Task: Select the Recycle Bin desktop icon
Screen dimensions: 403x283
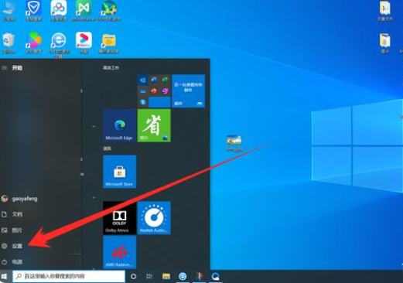Action: (x=9, y=43)
